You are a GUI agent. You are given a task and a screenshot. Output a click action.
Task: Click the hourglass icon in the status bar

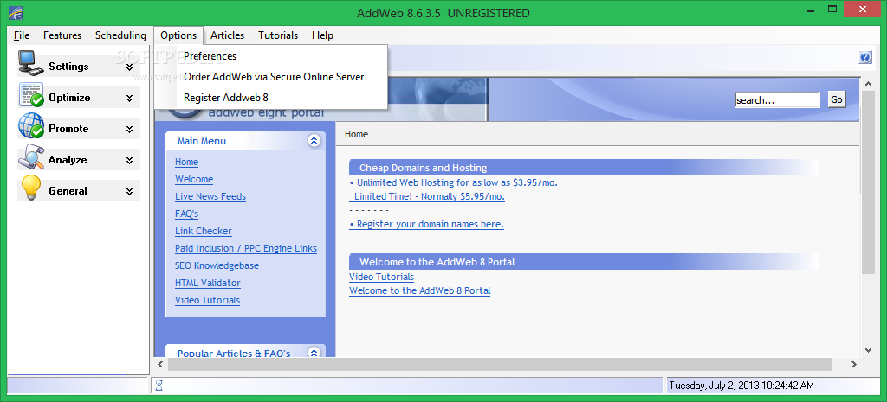point(159,385)
